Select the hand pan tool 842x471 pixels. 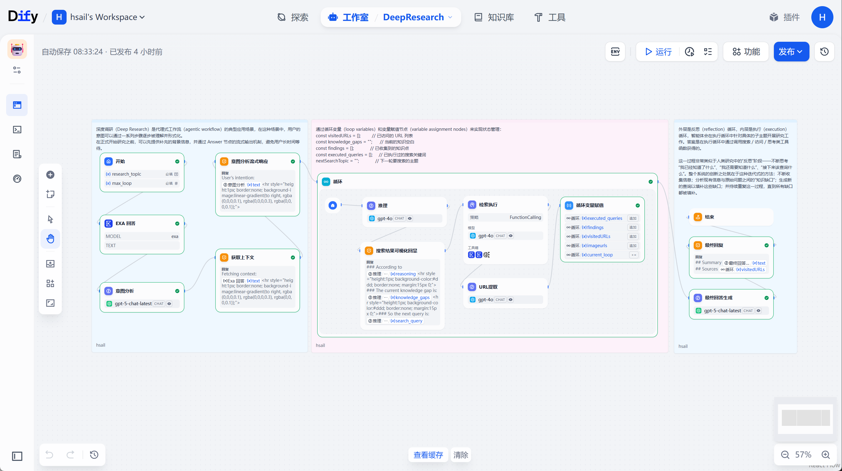tap(50, 239)
